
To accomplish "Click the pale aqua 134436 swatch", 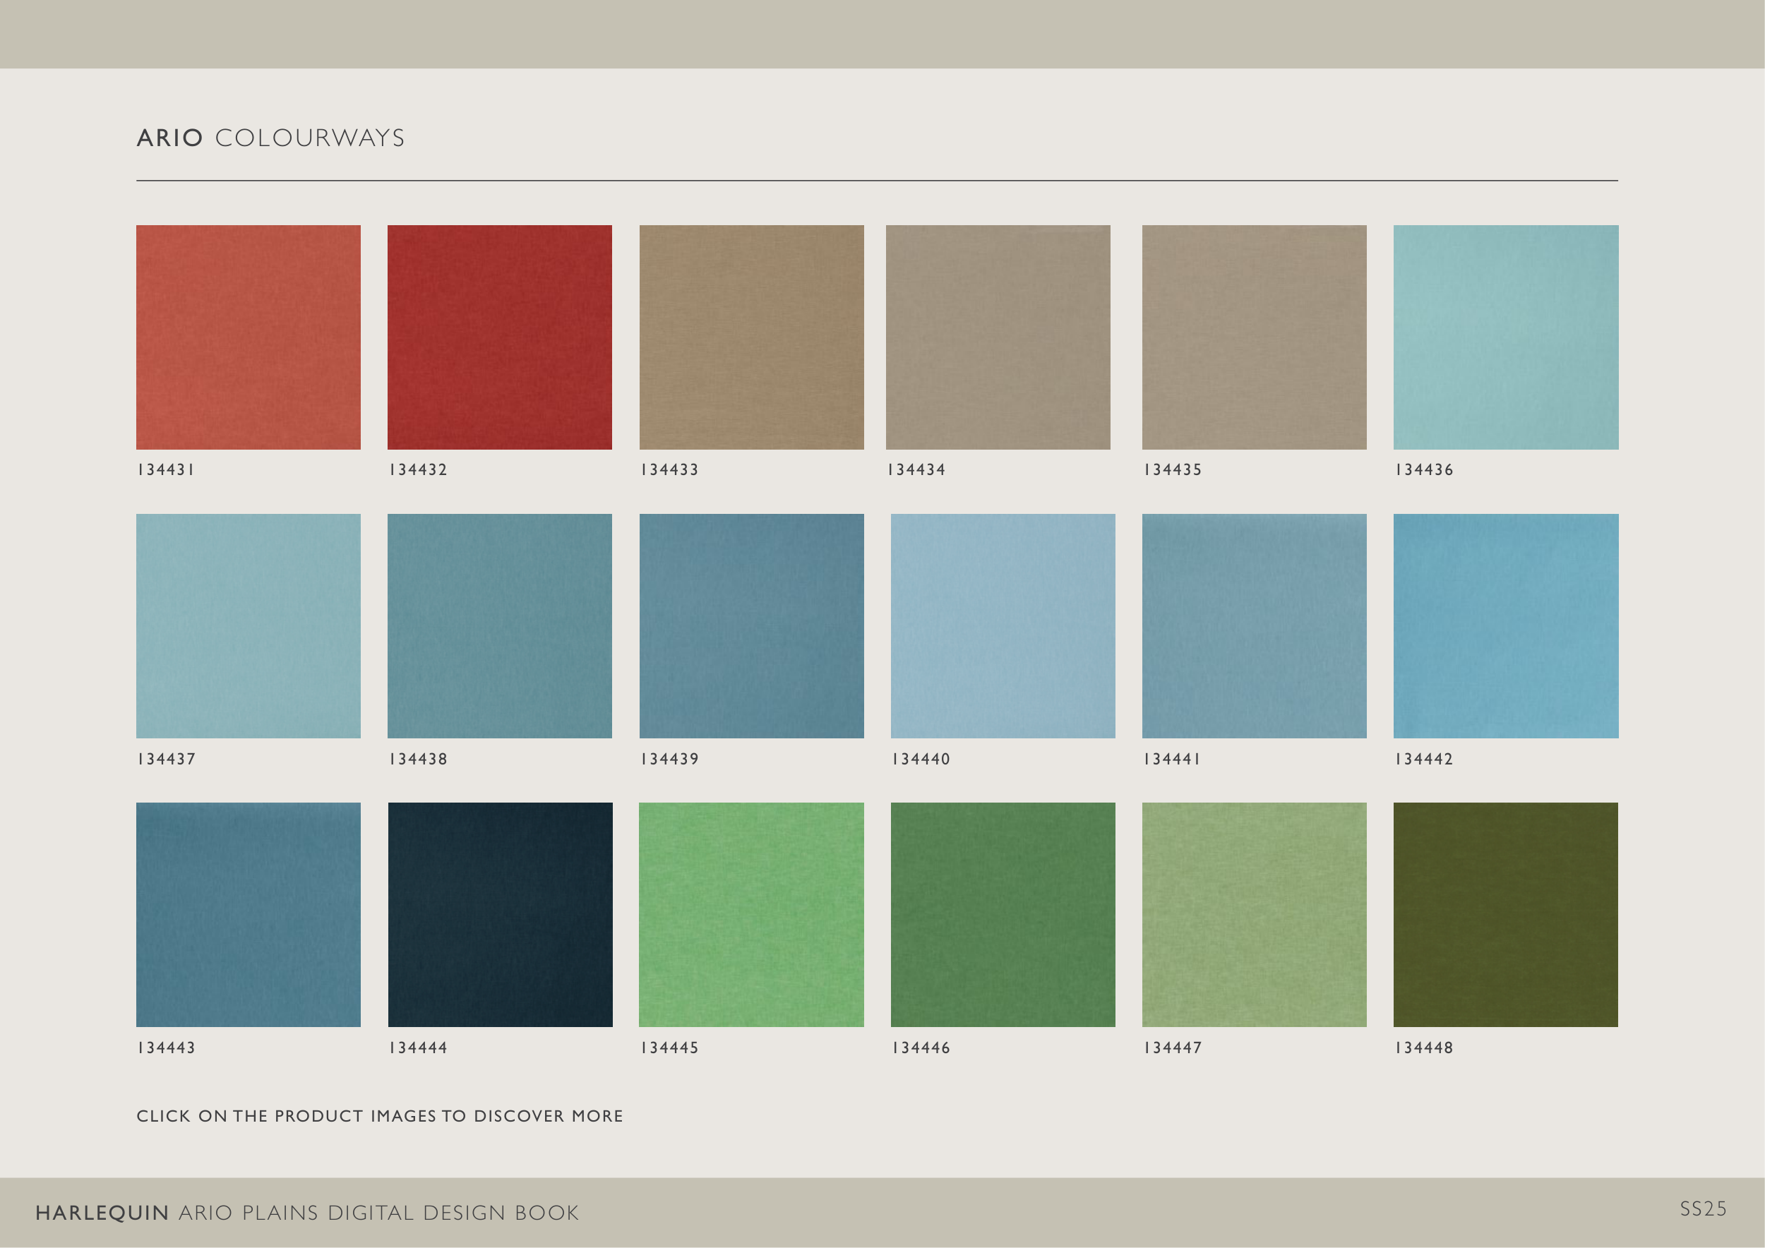I will pyautogui.click(x=1505, y=337).
